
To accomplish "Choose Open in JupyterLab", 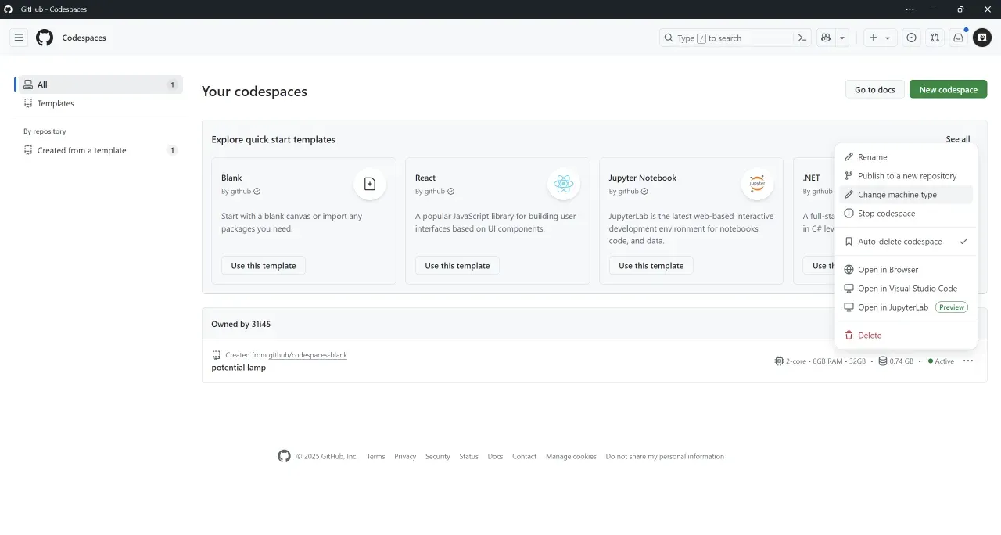I will click(x=906, y=307).
